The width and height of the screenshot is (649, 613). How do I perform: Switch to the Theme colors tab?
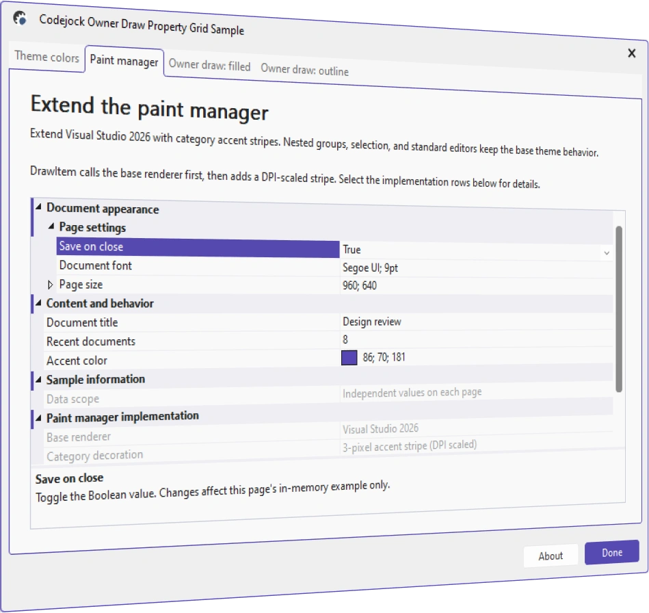[x=47, y=57]
